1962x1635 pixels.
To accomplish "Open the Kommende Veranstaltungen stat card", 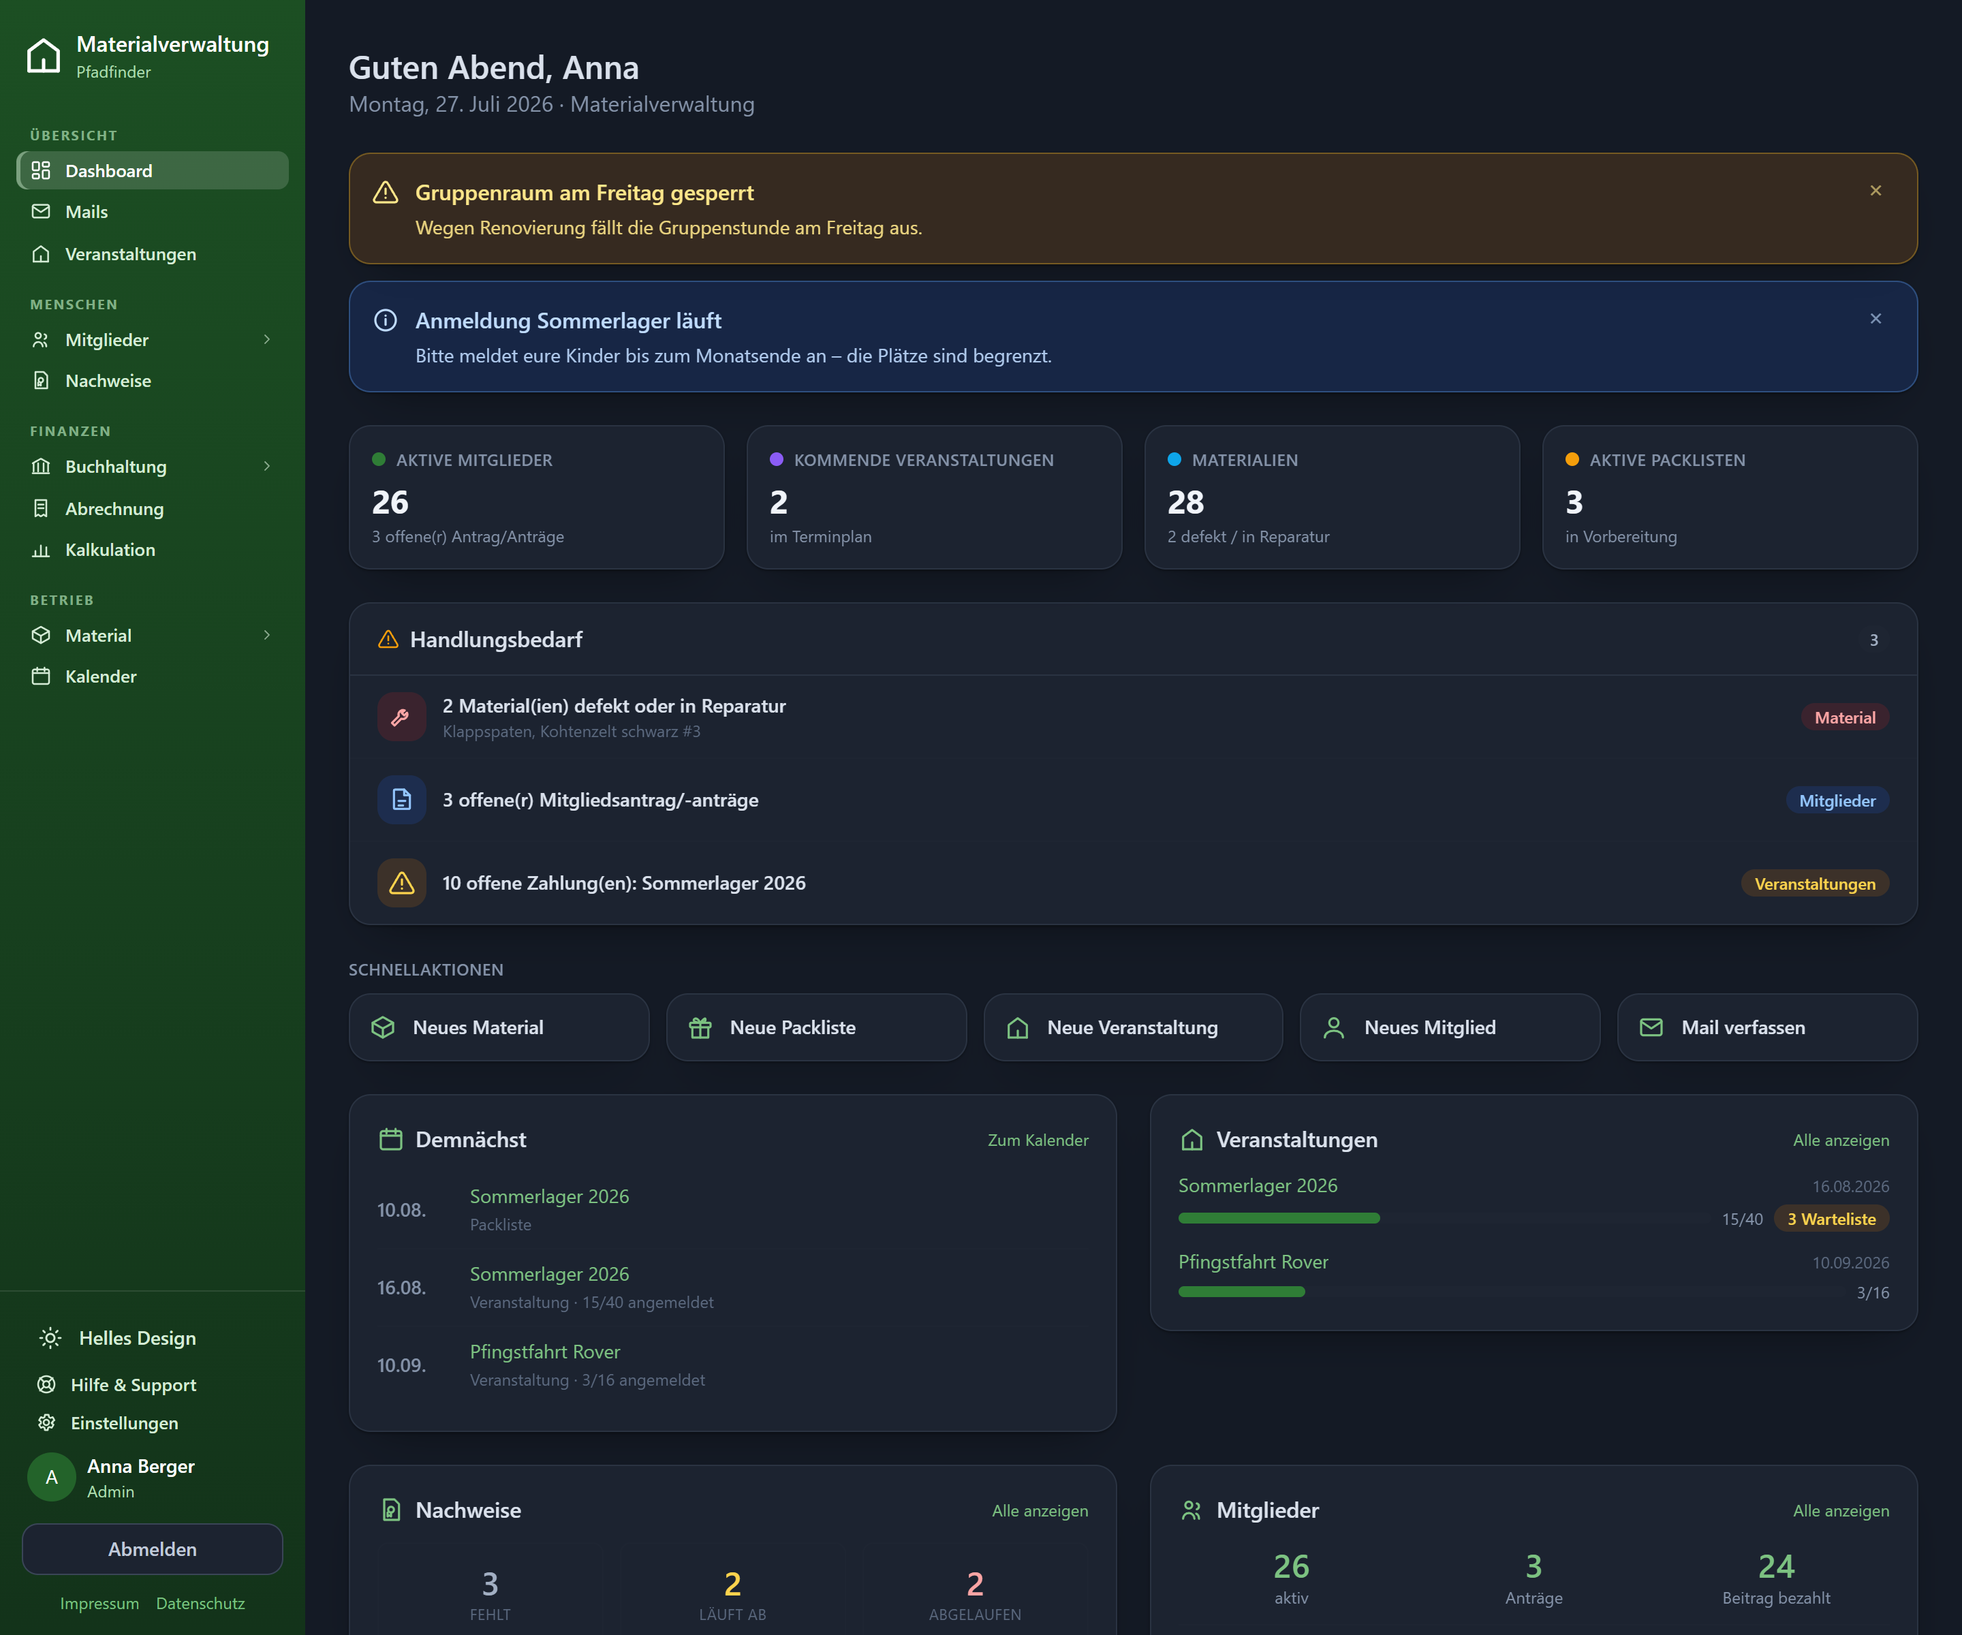I will point(934,497).
